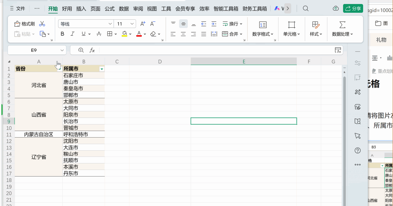The height and width of the screenshot is (206, 393).
Task: Click the fx insert function icon
Action: tap(92, 50)
